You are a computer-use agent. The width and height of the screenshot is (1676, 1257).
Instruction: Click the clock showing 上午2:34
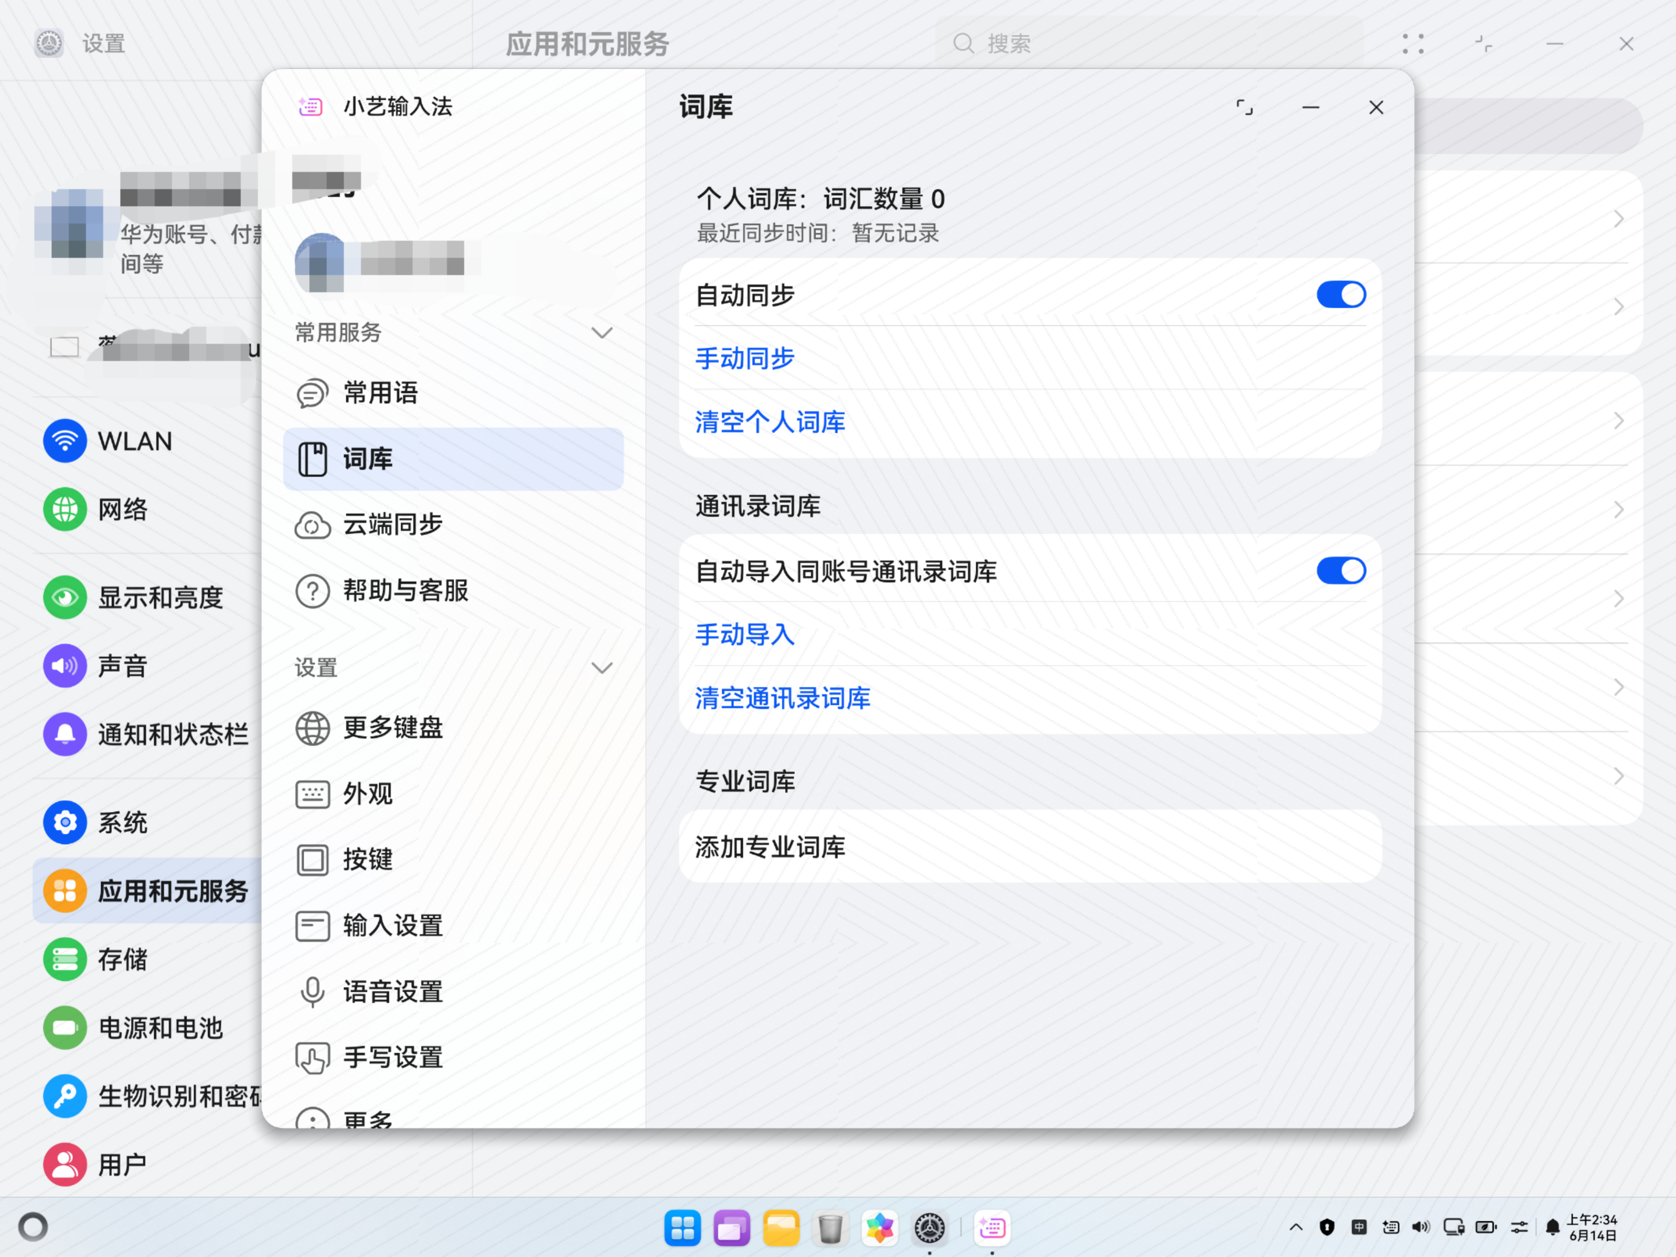point(1593,1228)
